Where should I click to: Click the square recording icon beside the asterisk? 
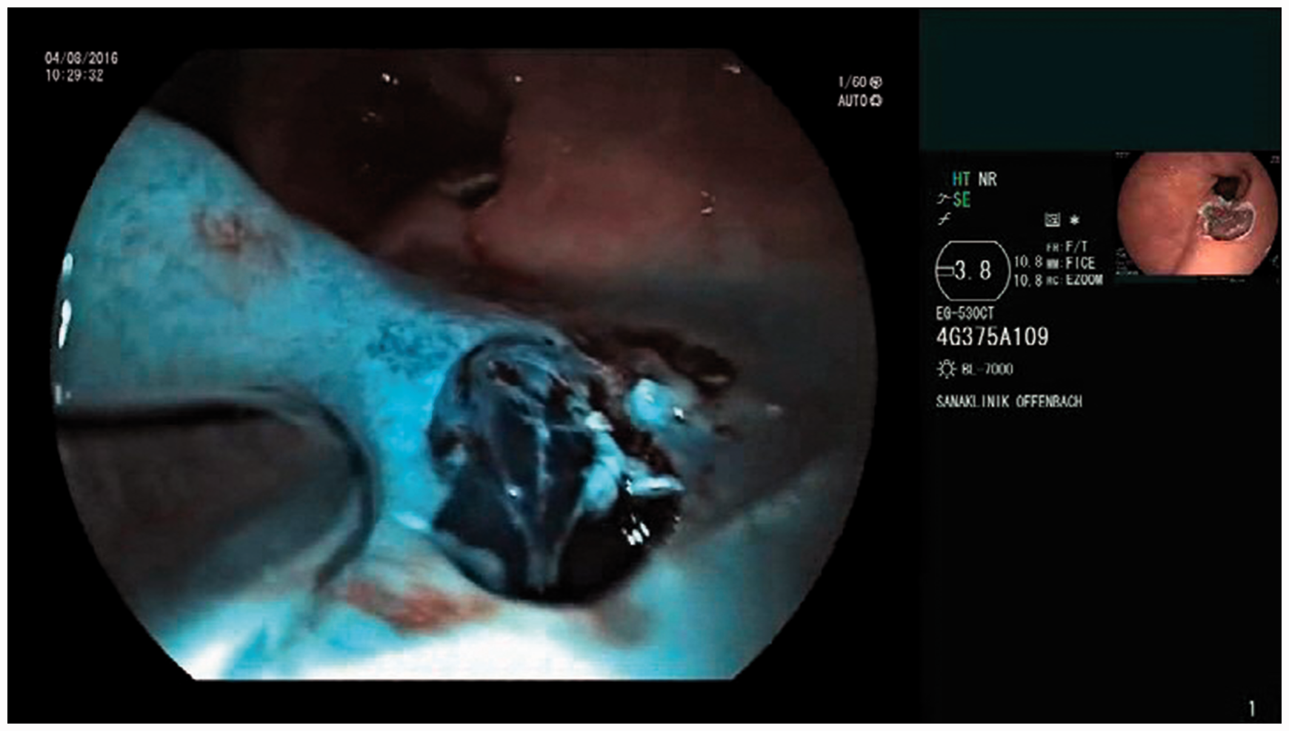coord(1052,220)
